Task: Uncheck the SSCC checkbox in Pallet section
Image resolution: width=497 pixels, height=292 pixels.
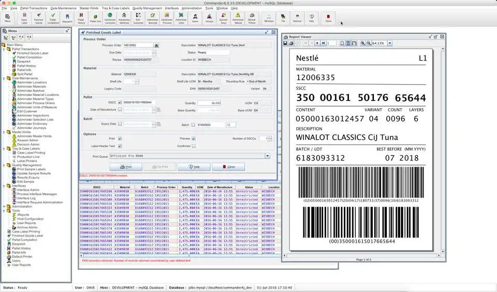Action: [120, 103]
